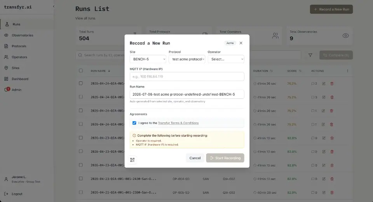Collapse the sidebar with the chevron arrow
Viewport: 373px width, 202px height.
pyautogui.click(x=54, y=7)
